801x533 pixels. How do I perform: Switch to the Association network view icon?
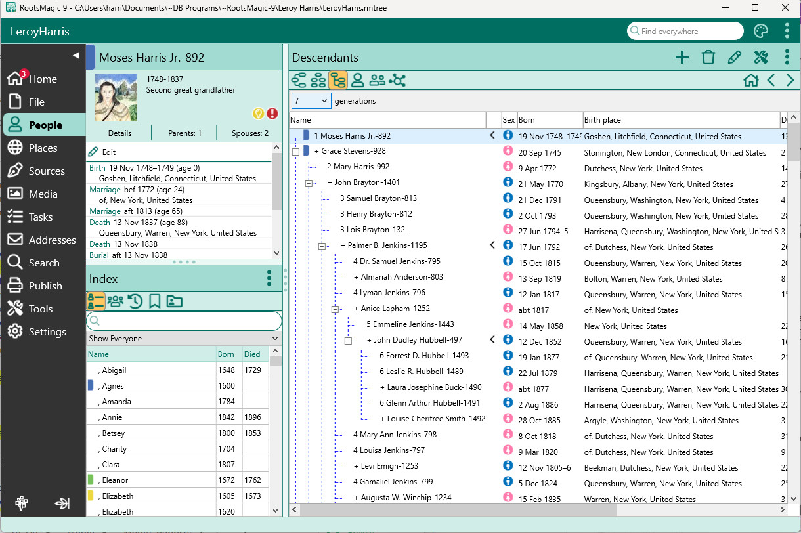(397, 81)
